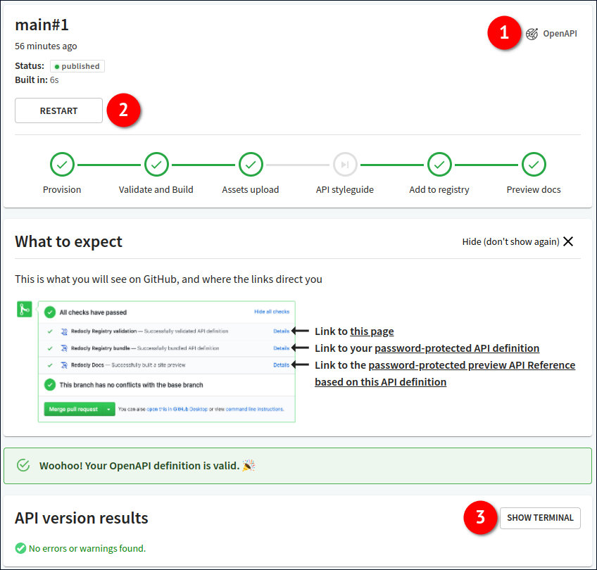Click the valid definition checkmark icon
This screenshot has width=597, height=570.
pyautogui.click(x=24, y=465)
